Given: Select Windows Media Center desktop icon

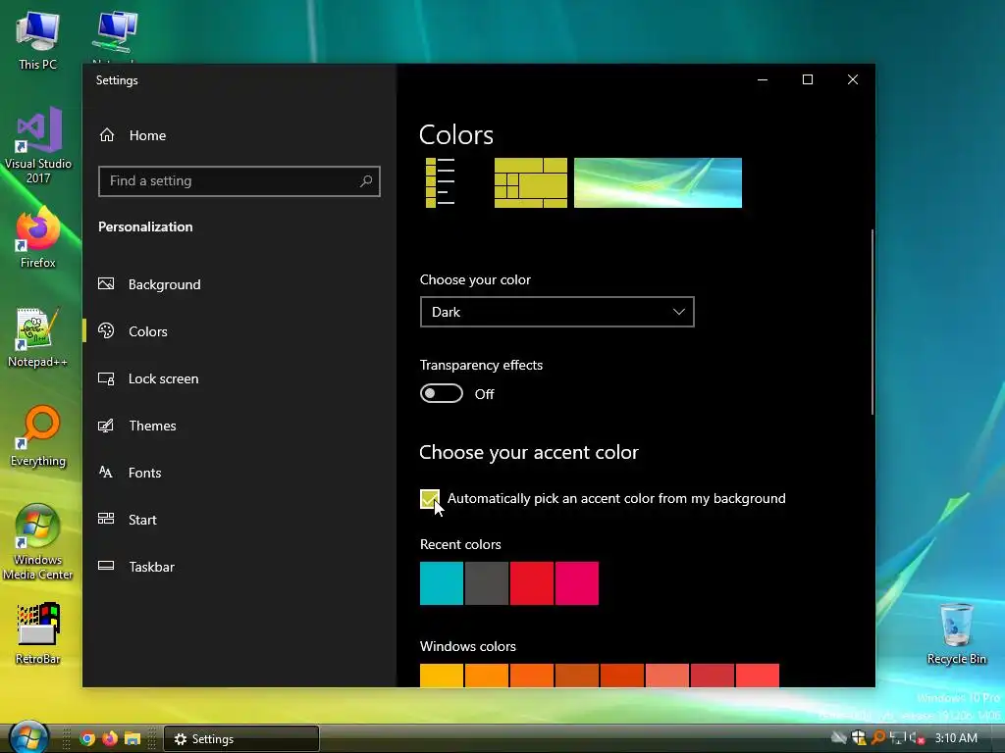Looking at the screenshot, I should tap(38, 542).
